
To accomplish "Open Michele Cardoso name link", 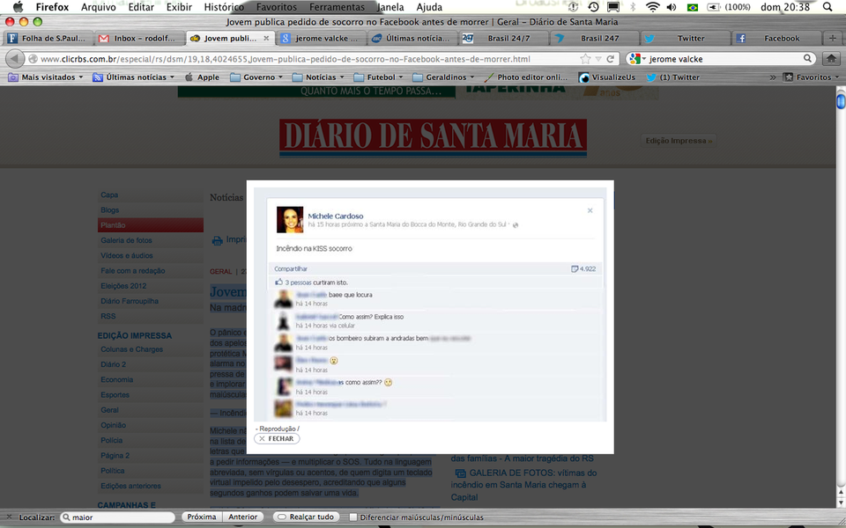I will pyautogui.click(x=336, y=216).
